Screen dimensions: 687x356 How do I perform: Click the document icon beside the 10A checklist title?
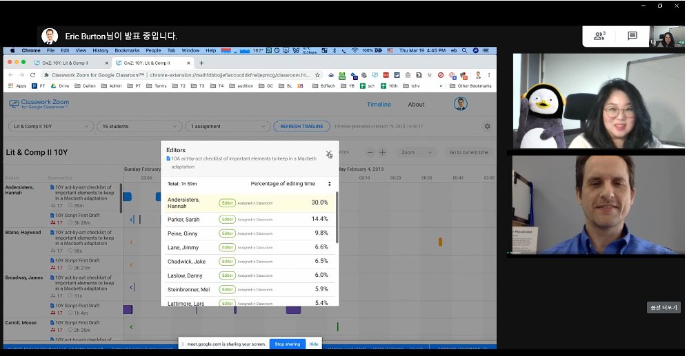168,159
